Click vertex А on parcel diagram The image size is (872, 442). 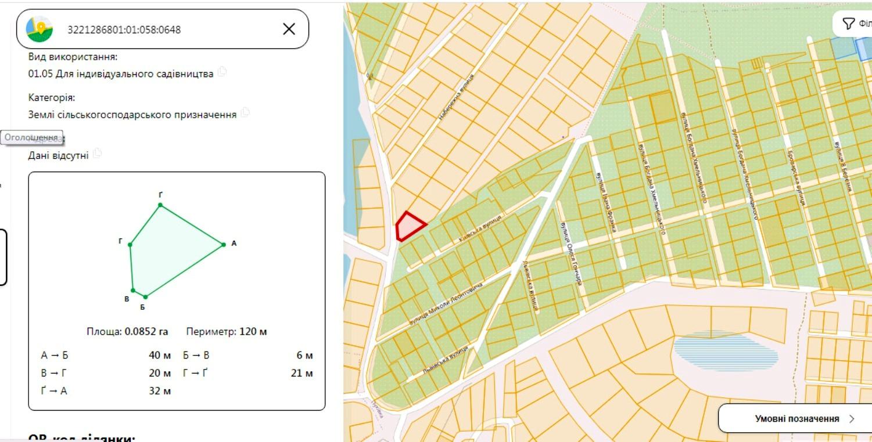(x=223, y=245)
